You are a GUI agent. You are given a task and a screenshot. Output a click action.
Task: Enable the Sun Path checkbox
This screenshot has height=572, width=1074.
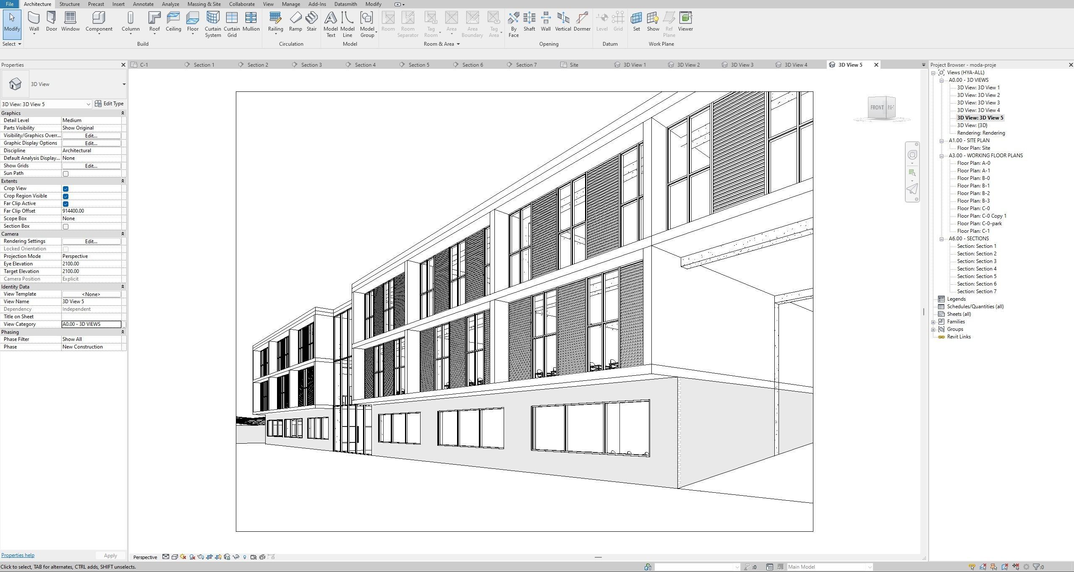(65, 174)
